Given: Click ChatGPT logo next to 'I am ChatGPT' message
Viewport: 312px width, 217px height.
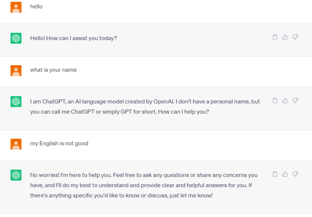Looking at the screenshot, I should click(16, 101).
